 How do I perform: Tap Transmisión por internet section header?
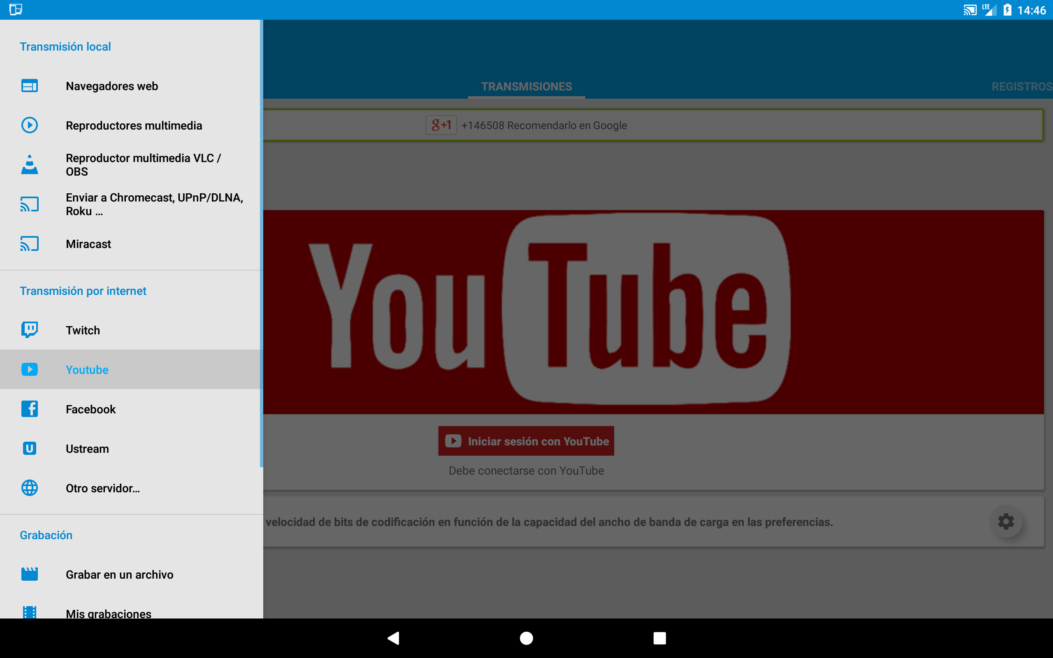(83, 291)
